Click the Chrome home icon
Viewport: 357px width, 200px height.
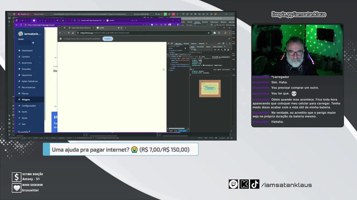73,33
